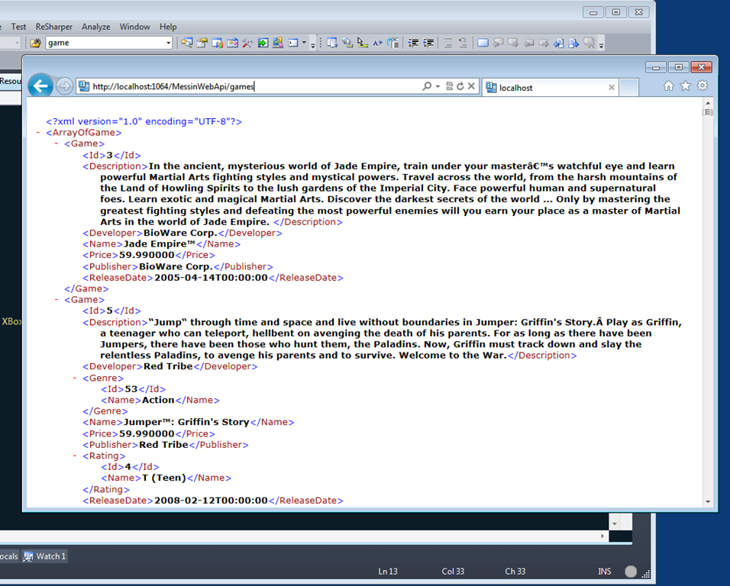Open a new blank IE tab

629,88
